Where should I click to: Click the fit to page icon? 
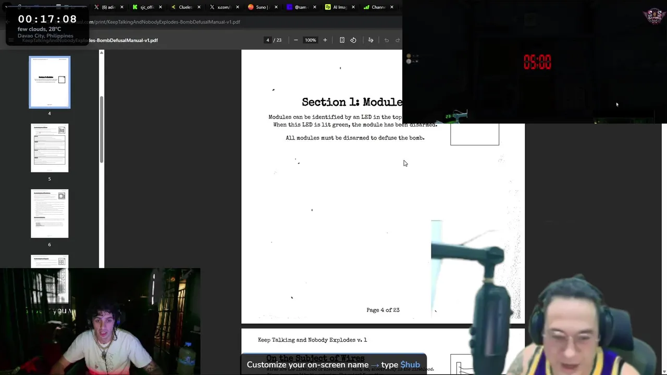coord(342,40)
